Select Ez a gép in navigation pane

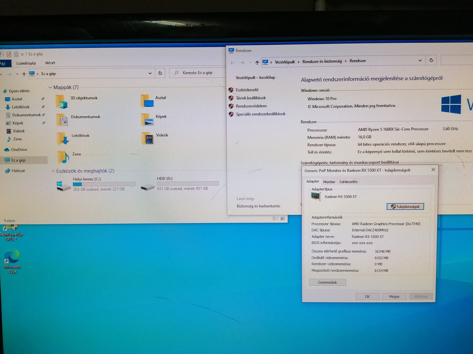(18, 160)
